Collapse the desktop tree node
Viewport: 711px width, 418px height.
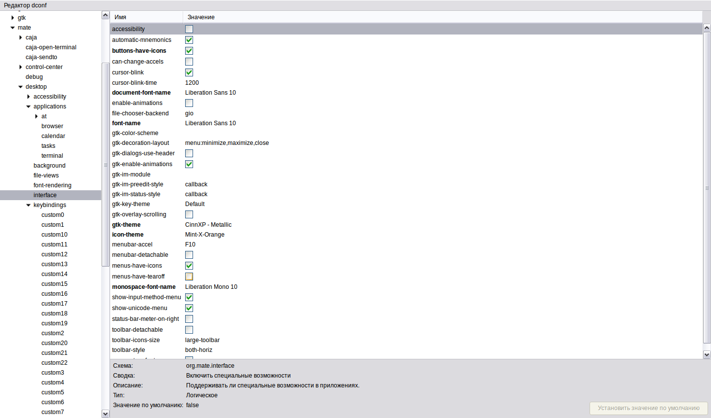click(21, 87)
